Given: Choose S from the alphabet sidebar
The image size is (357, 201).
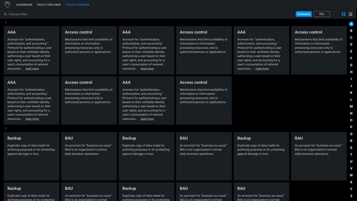Looking at the screenshot, I should pos(351,148).
